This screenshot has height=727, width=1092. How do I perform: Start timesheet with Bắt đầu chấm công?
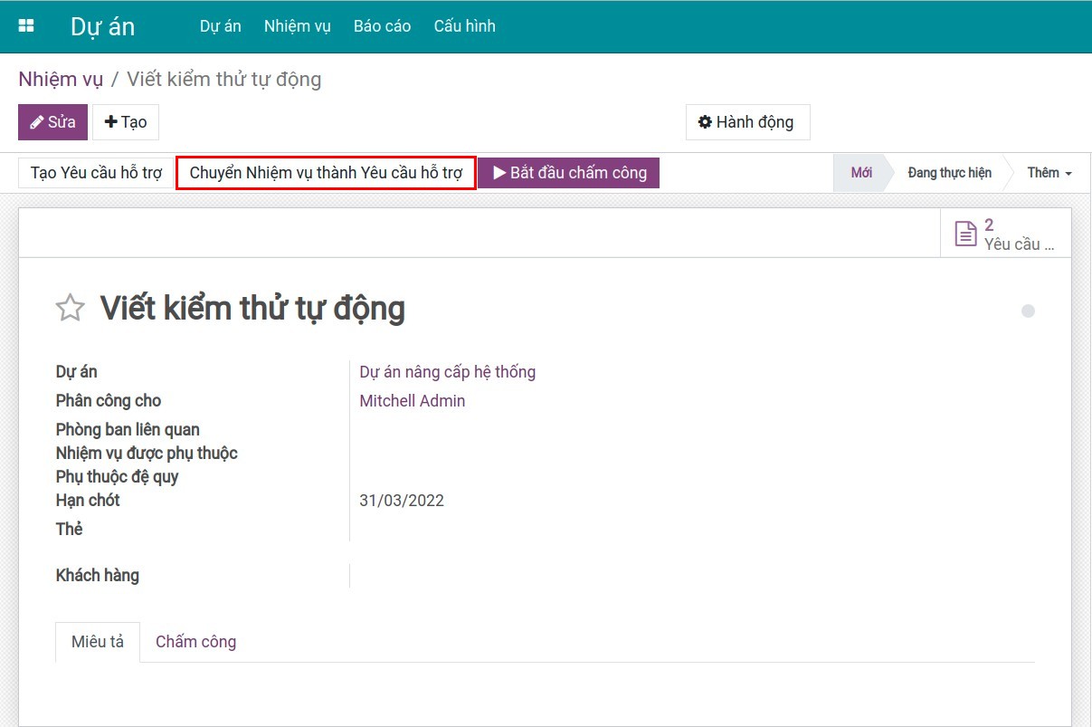(x=569, y=173)
